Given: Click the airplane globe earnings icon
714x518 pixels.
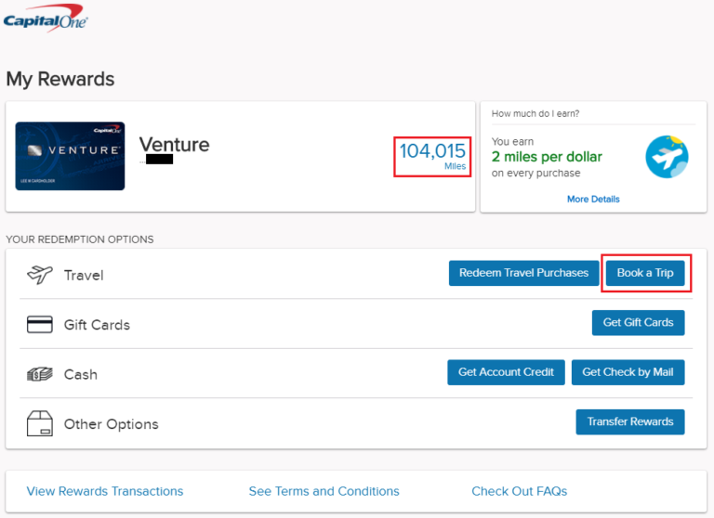Looking at the screenshot, I should (x=667, y=157).
